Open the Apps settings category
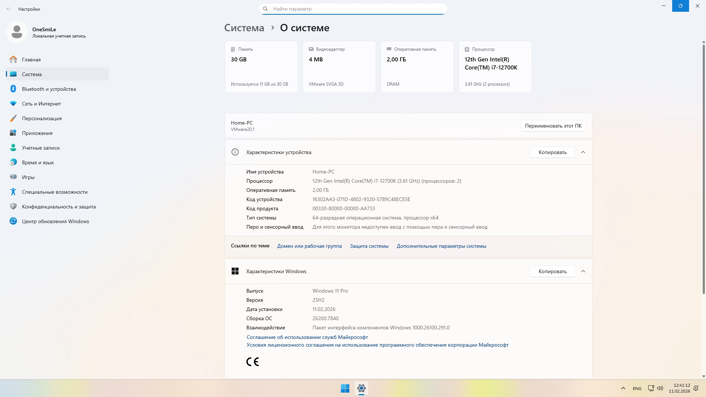 (x=37, y=133)
